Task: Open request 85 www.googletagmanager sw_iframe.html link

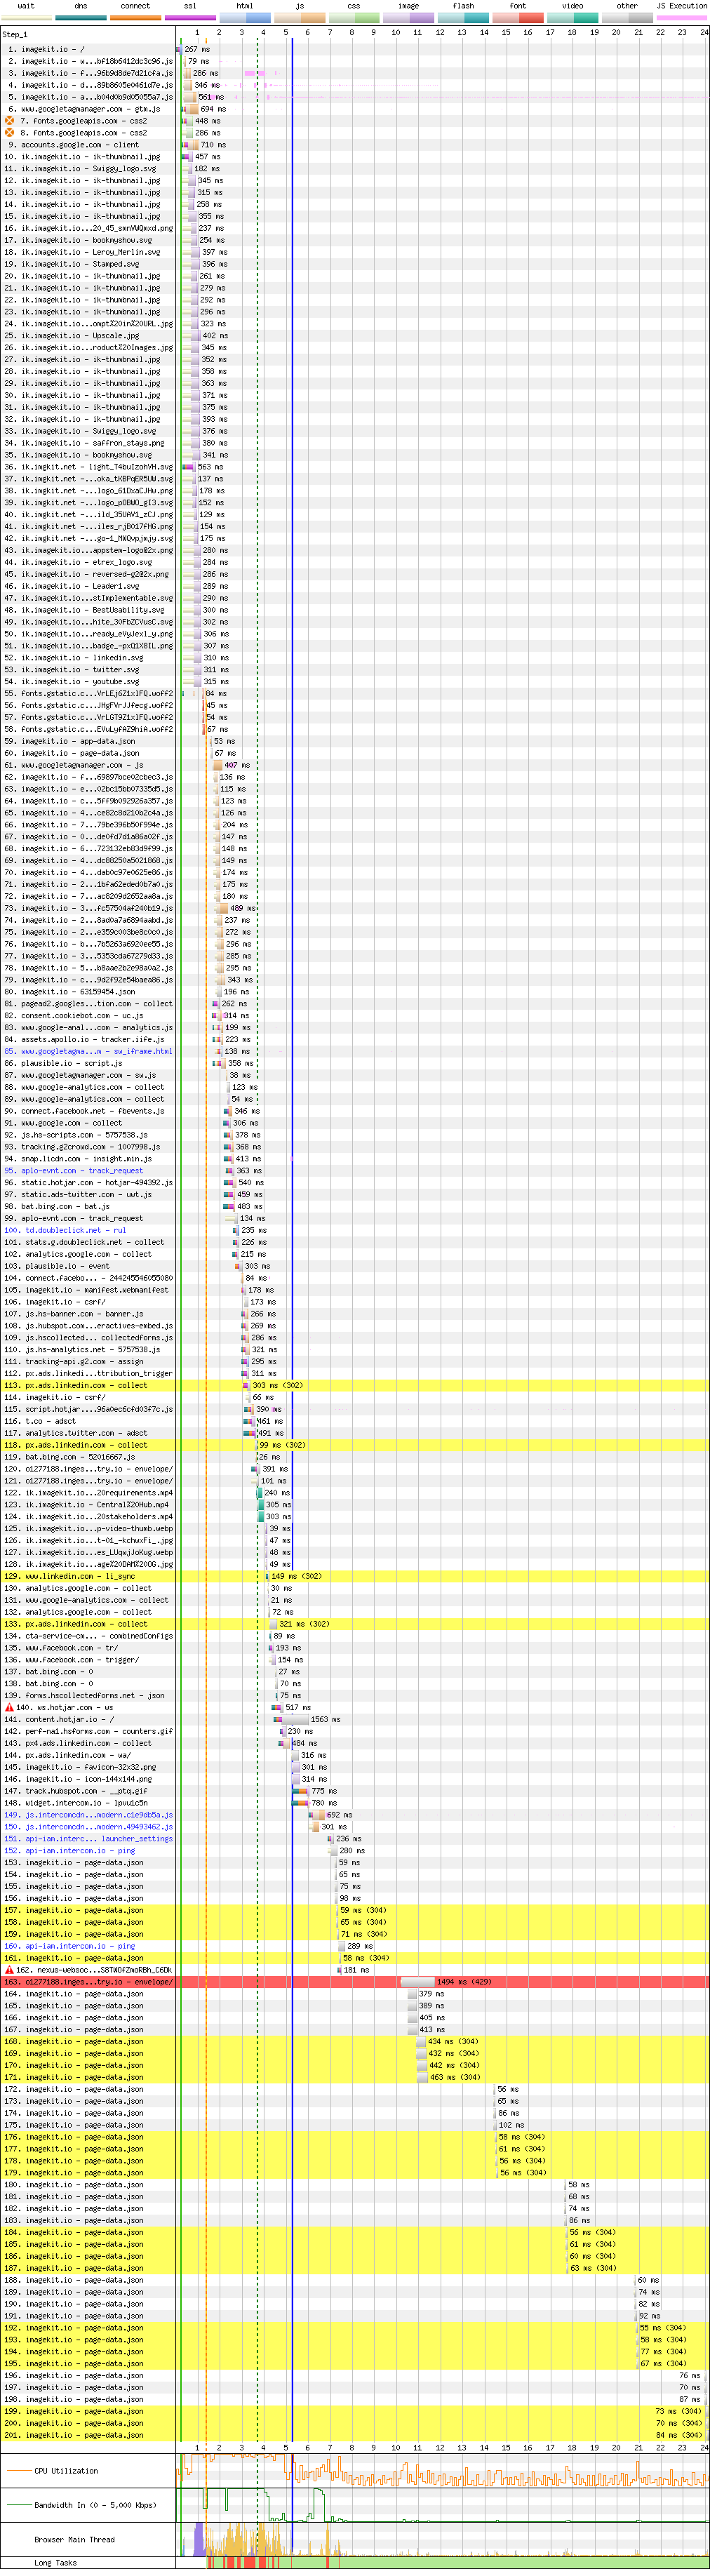Action: pos(95,1051)
